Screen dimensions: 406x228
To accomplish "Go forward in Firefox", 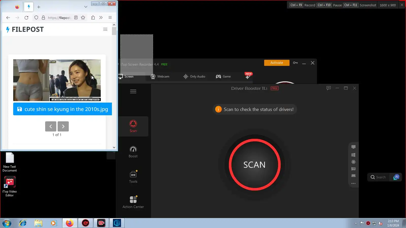I will pyautogui.click(x=17, y=17).
